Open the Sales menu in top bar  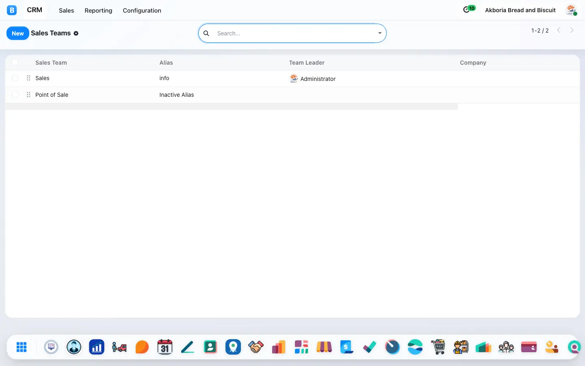66,11
